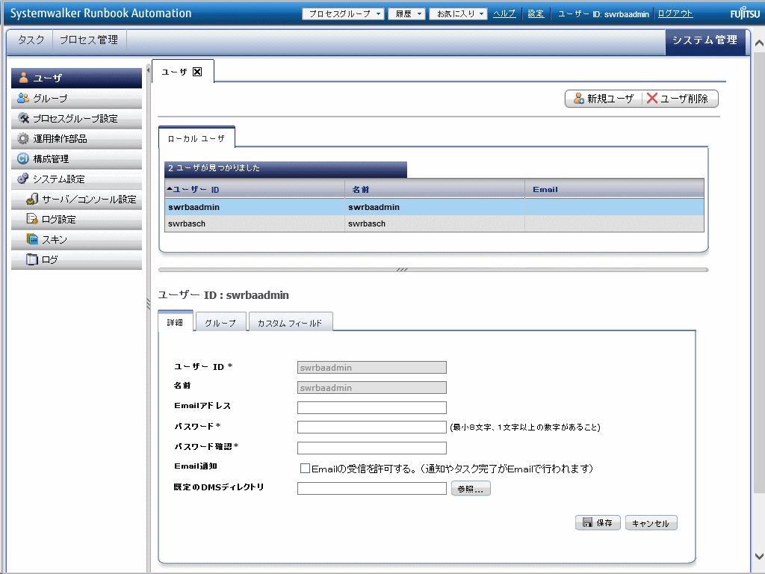Open グループ in the sidebar
This screenshot has width=765, height=574.
[x=77, y=99]
